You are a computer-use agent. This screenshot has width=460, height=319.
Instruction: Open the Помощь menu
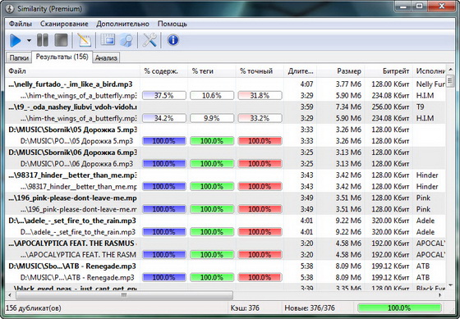point(172,24)
